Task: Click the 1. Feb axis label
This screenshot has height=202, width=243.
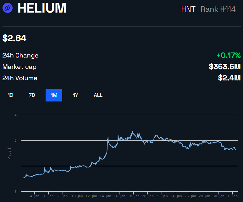Action: [232, 196]
